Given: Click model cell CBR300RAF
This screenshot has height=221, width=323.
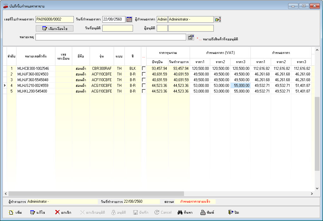Looking at the screenshot, I should click(102, 69).
